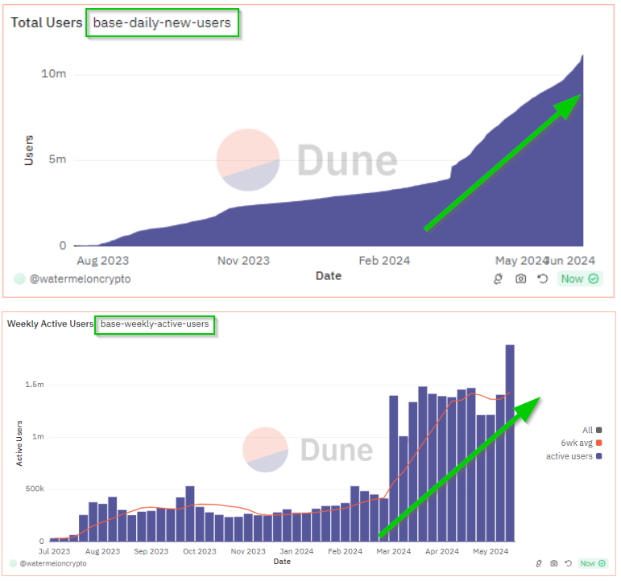Open the @watermeloncrypto author link under the Total Users chart

coord(80,279)
